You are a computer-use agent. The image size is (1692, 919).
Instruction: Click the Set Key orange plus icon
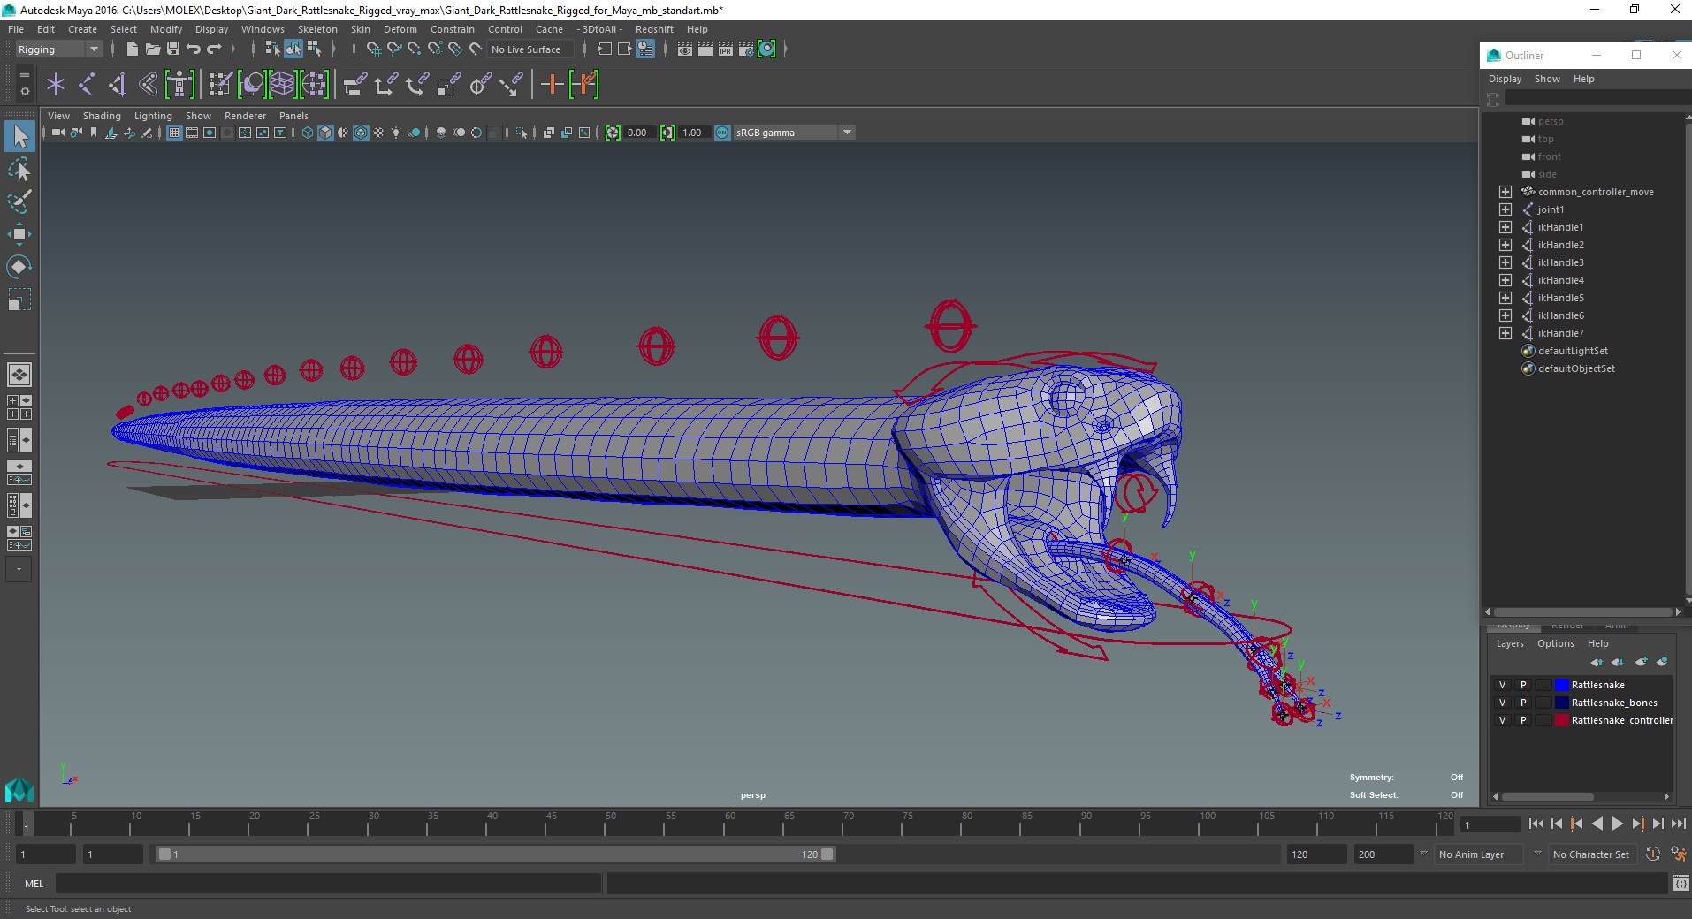[553, 85]
